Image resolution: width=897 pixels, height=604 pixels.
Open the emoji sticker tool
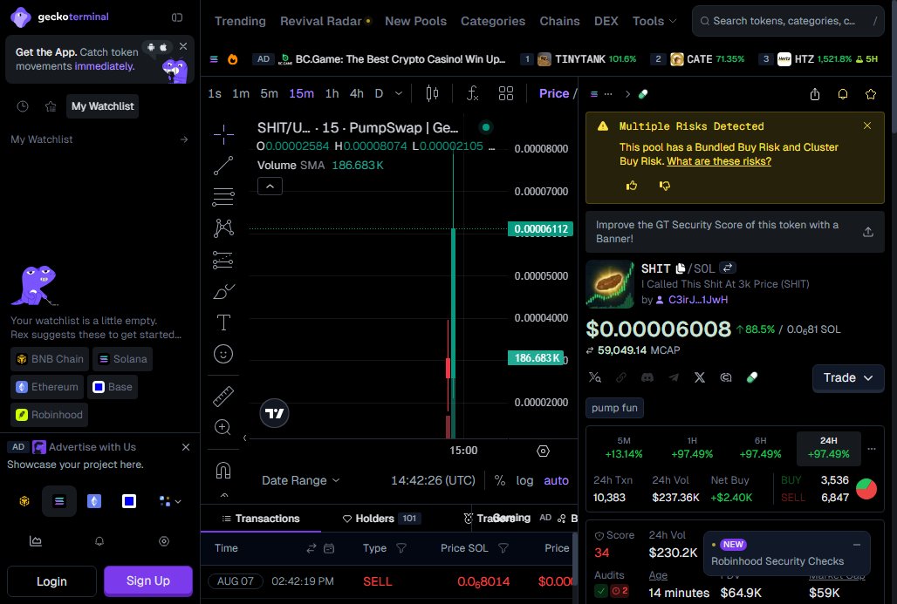coord(223,354)
